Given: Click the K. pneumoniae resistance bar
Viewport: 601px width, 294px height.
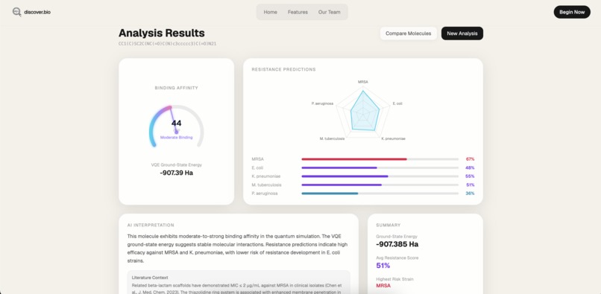Looking at the screenshot, I should pyautogui.click(x=380, y=176).
